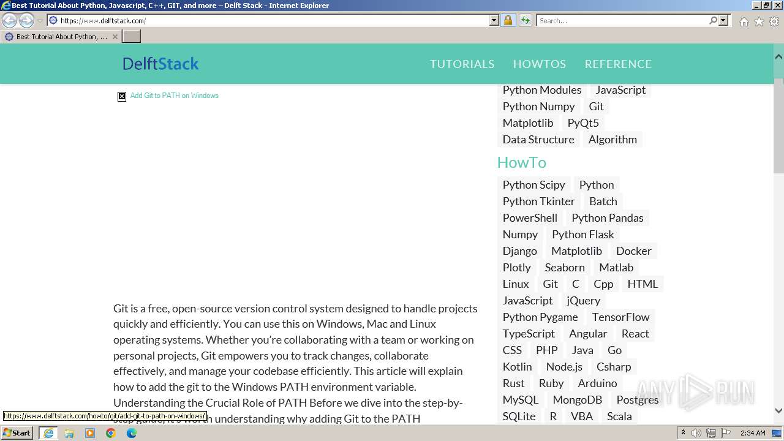Click the broken image icon beside article link
The image size is (784, 441).
point(122,96)
